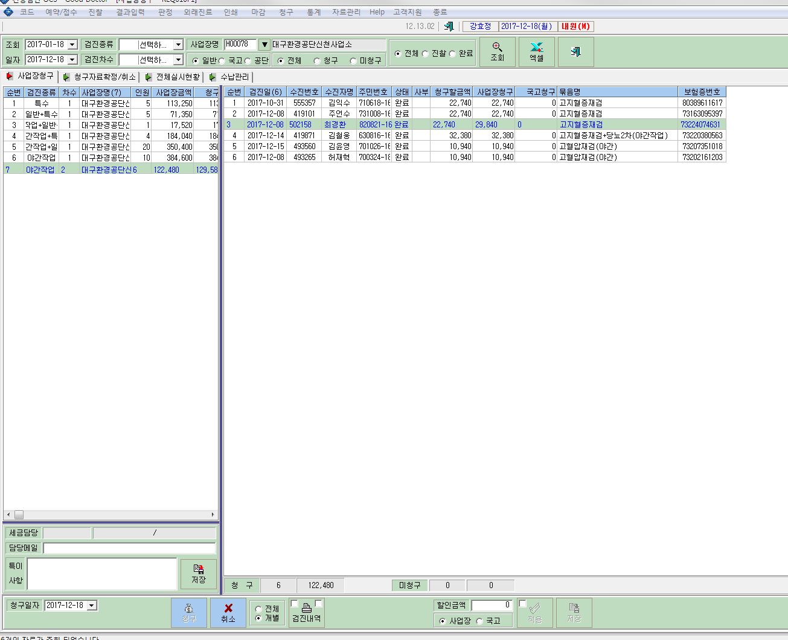788x640 pixels.
Task: Click the 저장 icon next to 특이사항
Action: 198,574
